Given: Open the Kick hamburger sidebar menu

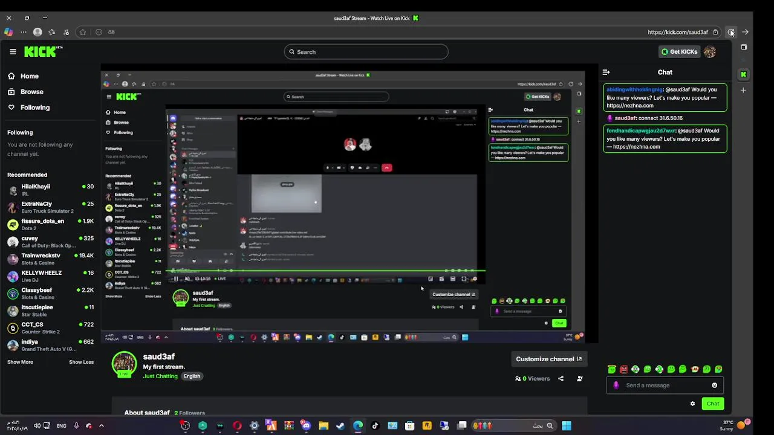Looking at the screenshot, I should coord(13,52).
